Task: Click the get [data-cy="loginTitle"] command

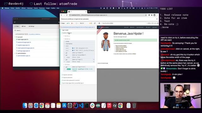Action: [80, 67]
